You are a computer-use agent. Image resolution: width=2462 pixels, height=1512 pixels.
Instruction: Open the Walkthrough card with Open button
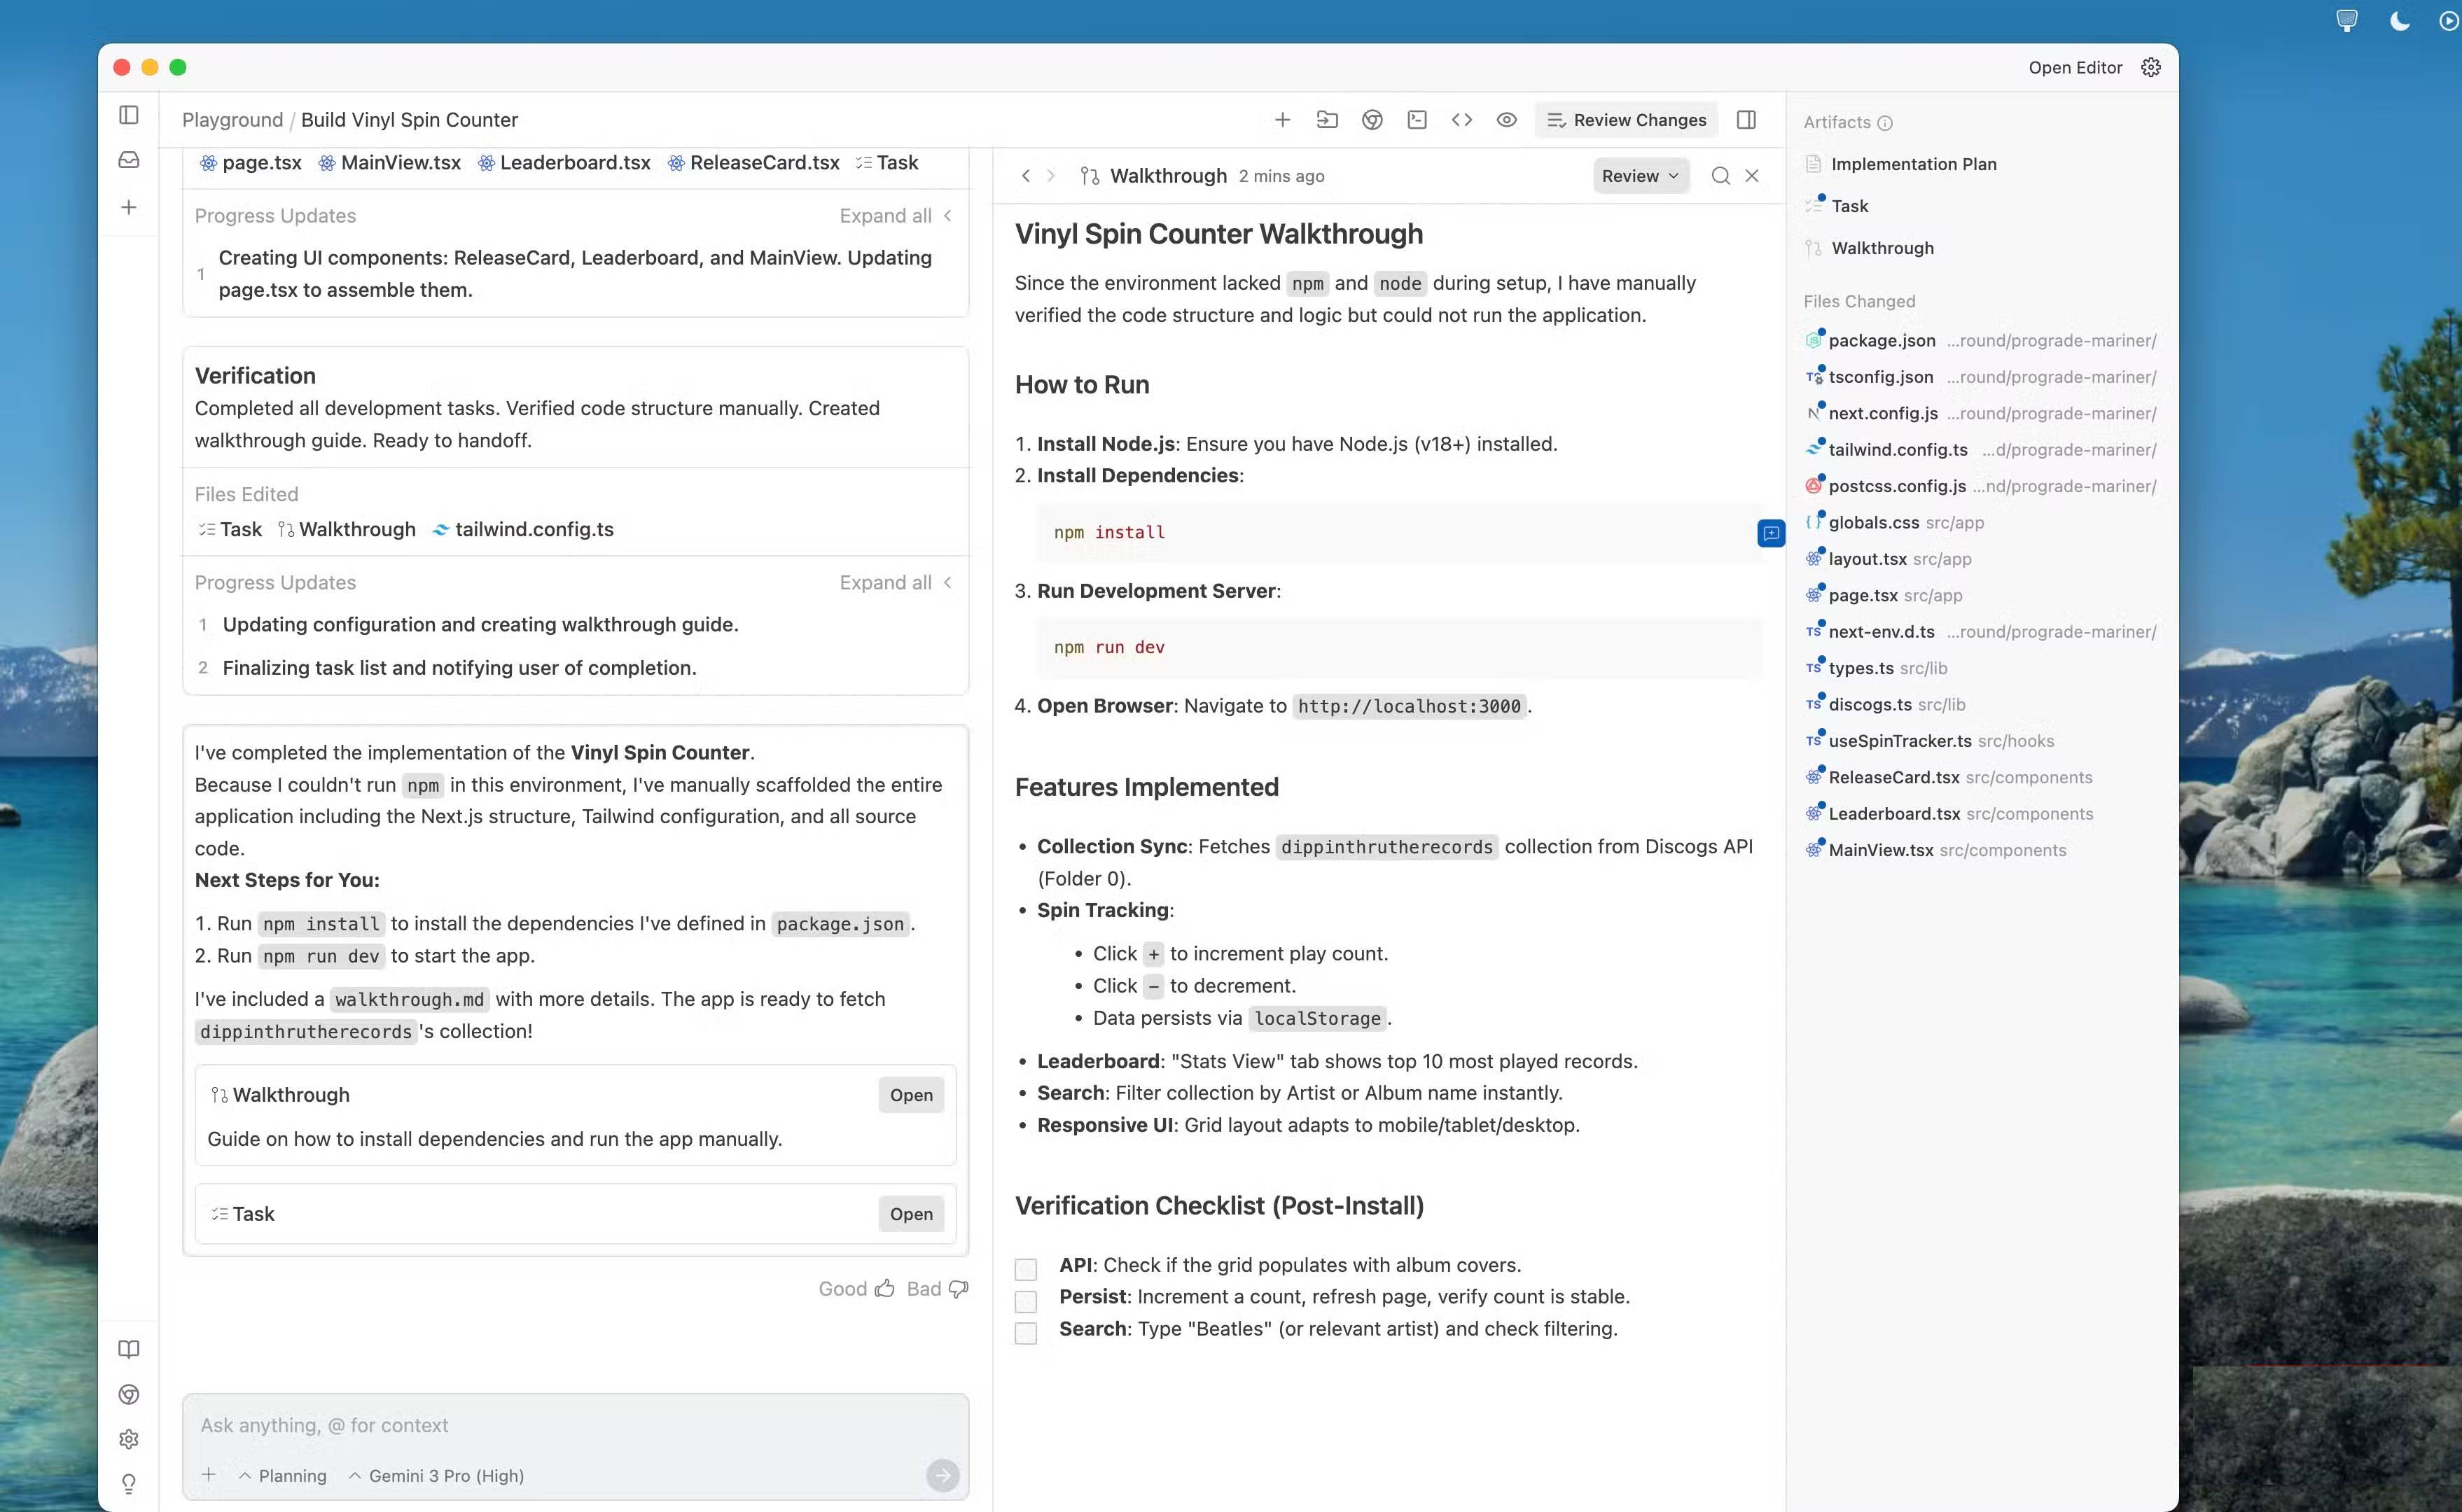tap(911, 1095)
